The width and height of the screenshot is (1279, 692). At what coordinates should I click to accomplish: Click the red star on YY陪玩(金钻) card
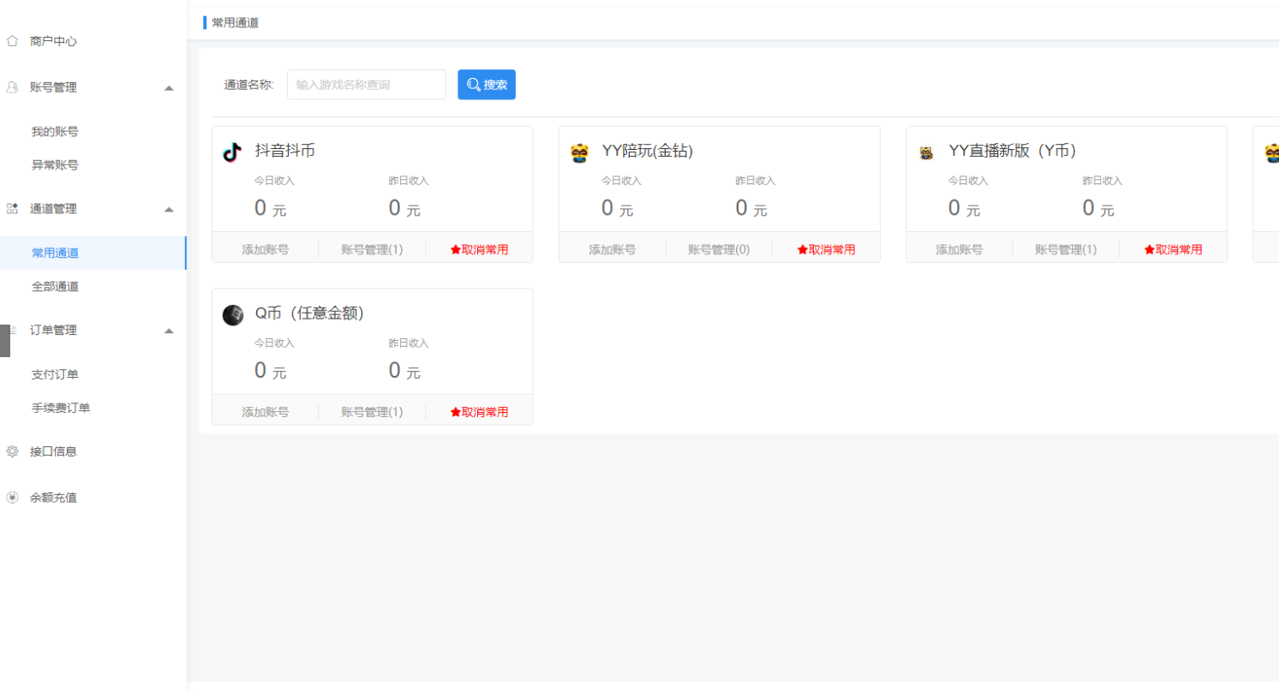coord(802,250)
